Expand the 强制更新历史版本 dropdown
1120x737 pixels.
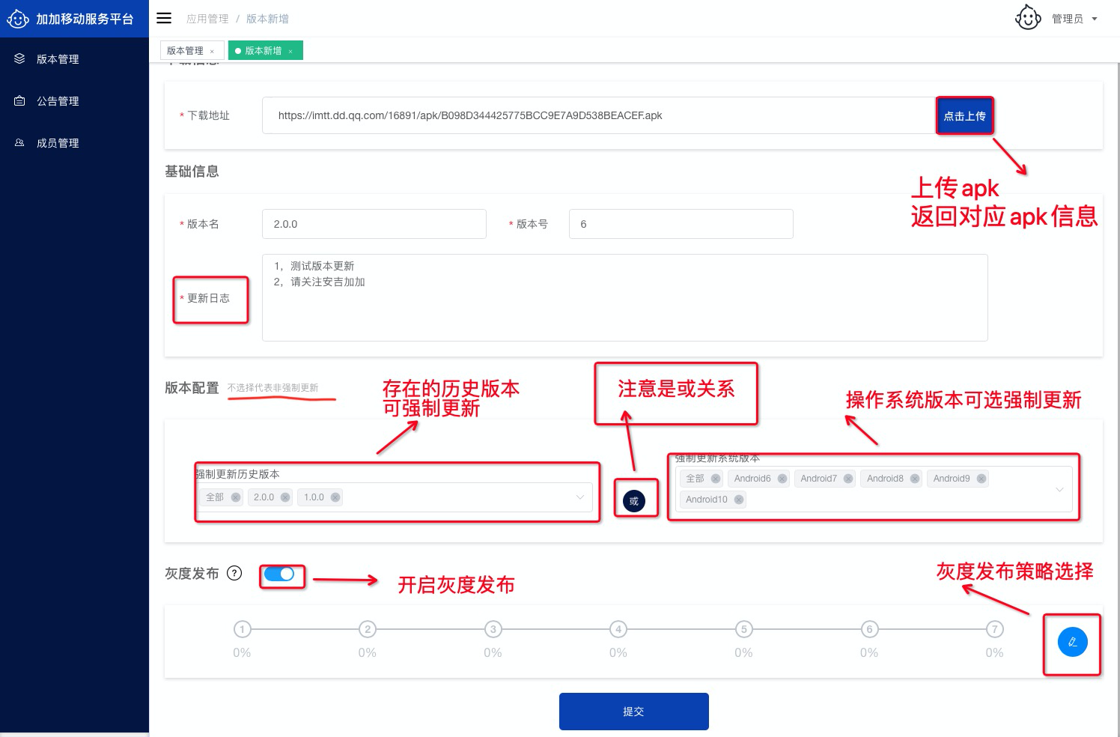(x=579, y=497)
